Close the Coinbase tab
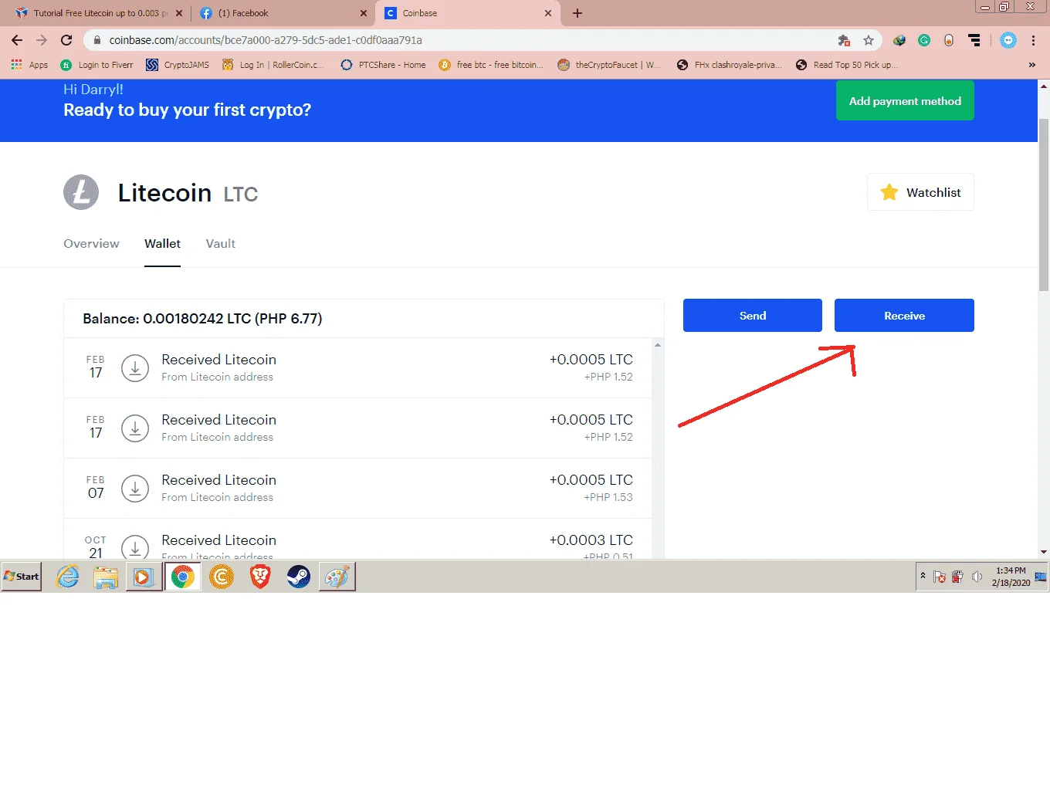 548,13
